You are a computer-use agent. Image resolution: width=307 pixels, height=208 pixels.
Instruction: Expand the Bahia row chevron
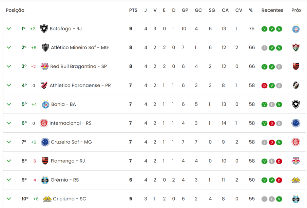point(9,104)
